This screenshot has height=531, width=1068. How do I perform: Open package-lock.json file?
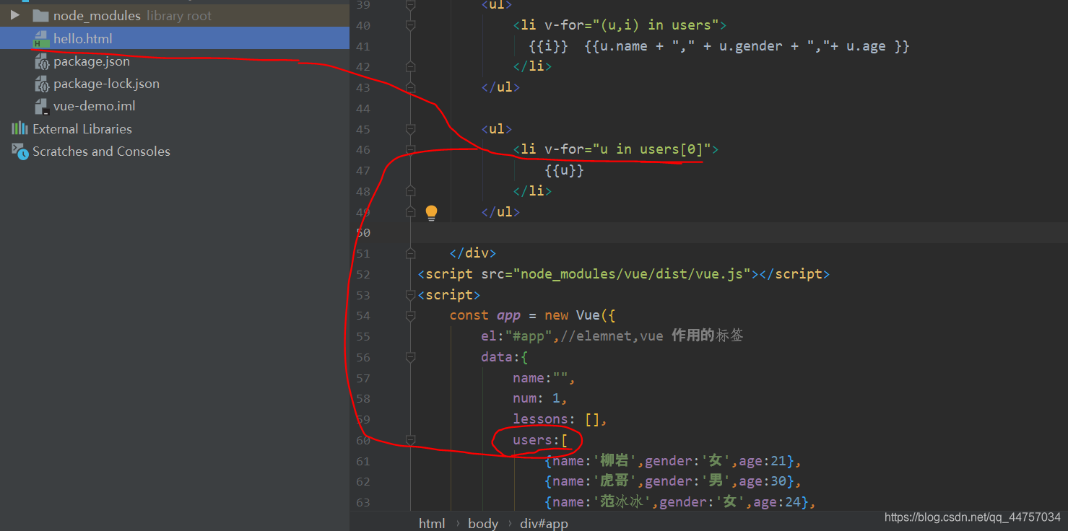pos(106,84)
